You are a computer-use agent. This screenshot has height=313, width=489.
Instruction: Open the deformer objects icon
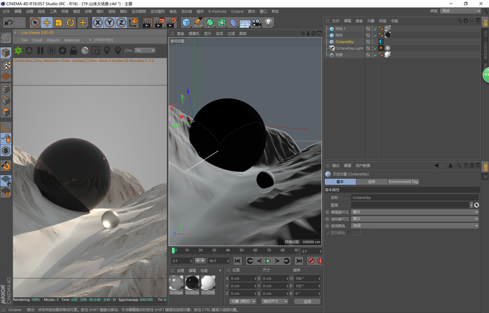click(x=233, y=22)
